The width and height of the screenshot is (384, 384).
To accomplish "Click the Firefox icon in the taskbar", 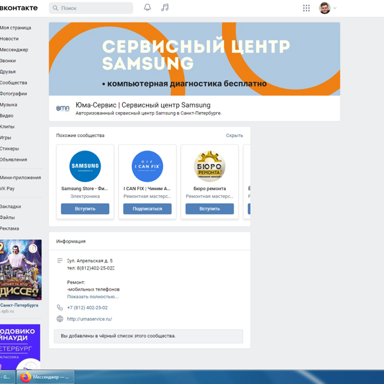I will click(x=25, y=377).
